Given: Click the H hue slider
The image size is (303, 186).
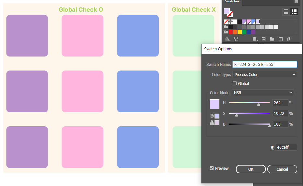Looking at the screenshot, I should pyautogui.click(x=249, y=103).
